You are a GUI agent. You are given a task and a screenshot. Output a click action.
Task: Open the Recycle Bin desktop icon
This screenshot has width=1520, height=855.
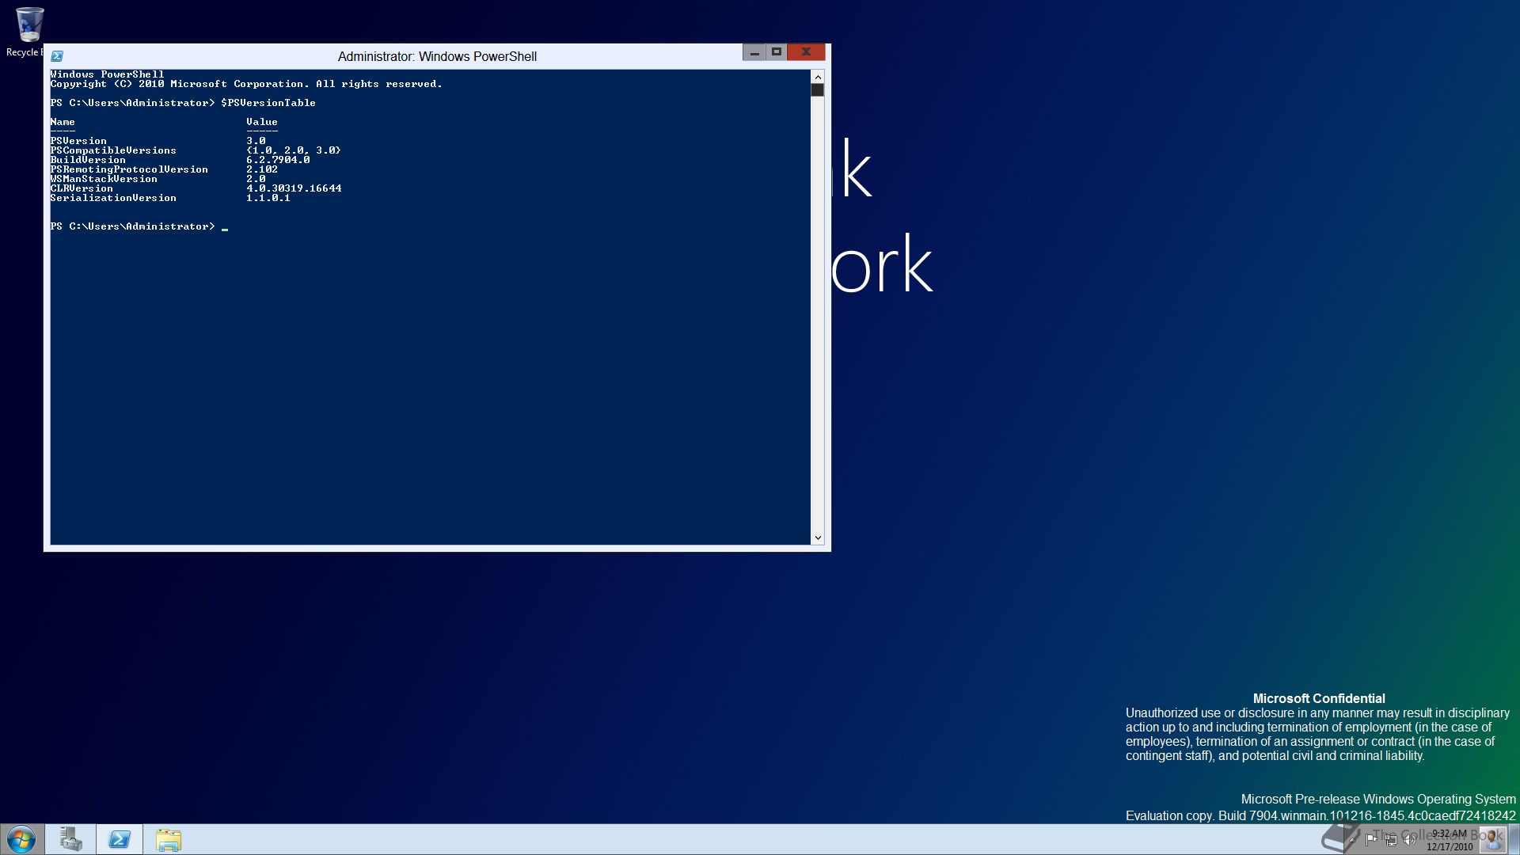(28, 32)
